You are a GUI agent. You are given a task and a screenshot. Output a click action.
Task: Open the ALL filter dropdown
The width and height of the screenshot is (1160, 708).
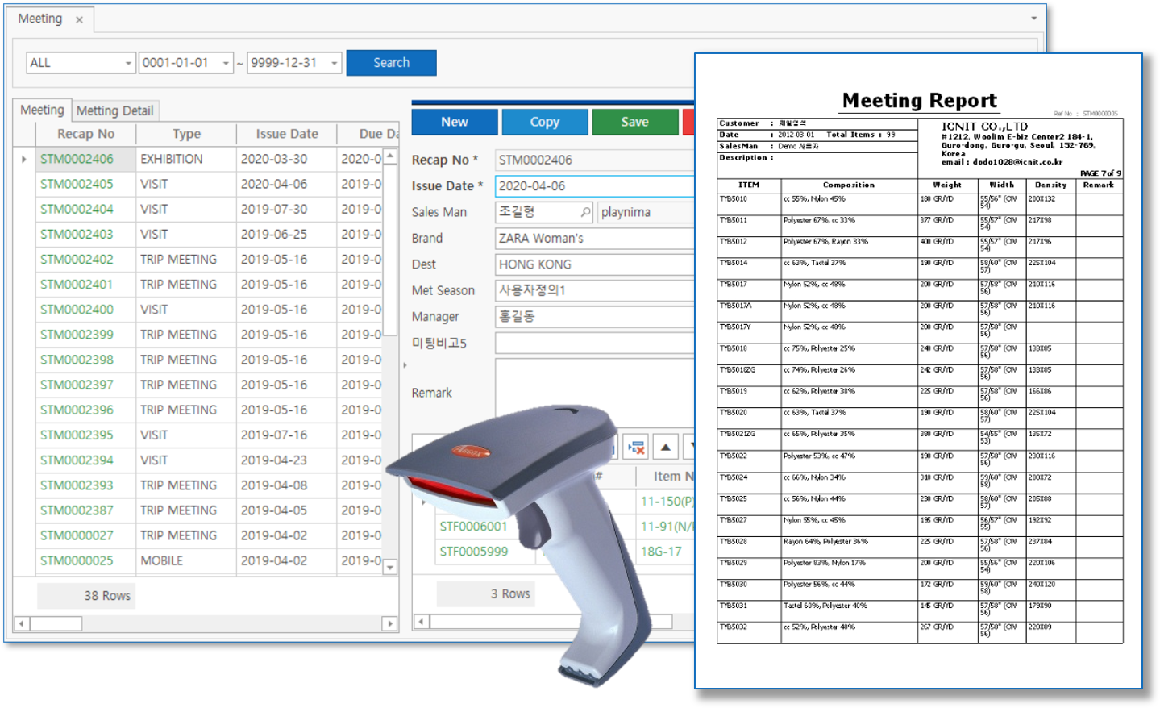pos(128,63)
